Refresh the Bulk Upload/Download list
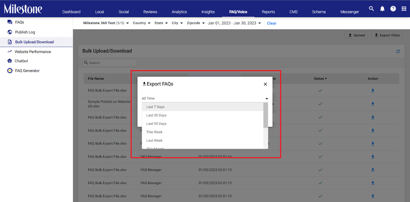 398,51
